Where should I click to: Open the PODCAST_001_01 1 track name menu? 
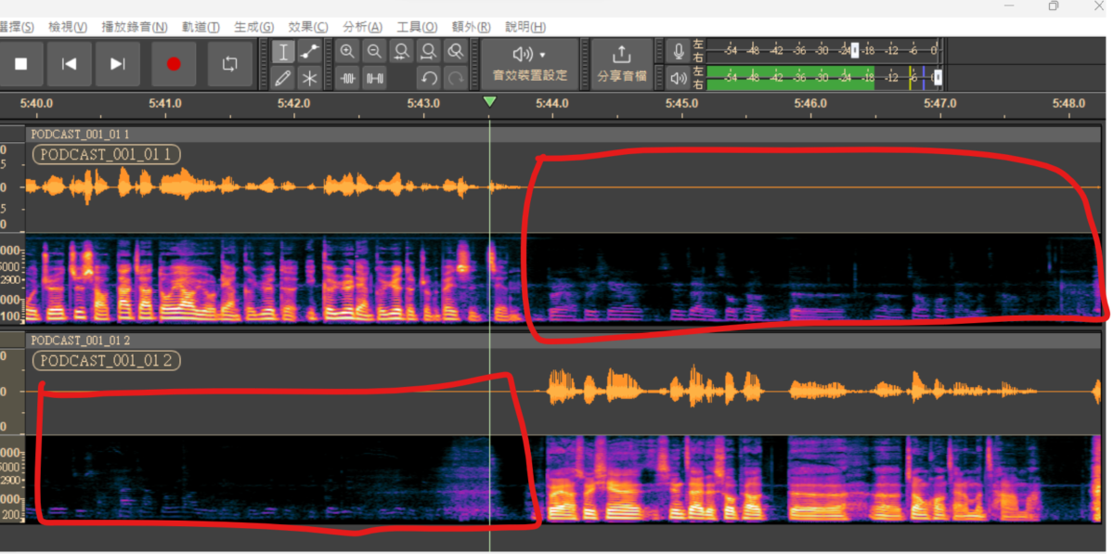coord(107,155)
